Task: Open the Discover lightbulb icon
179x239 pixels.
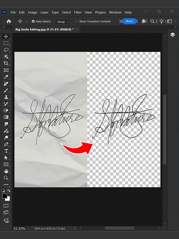Action: point(162,21)
